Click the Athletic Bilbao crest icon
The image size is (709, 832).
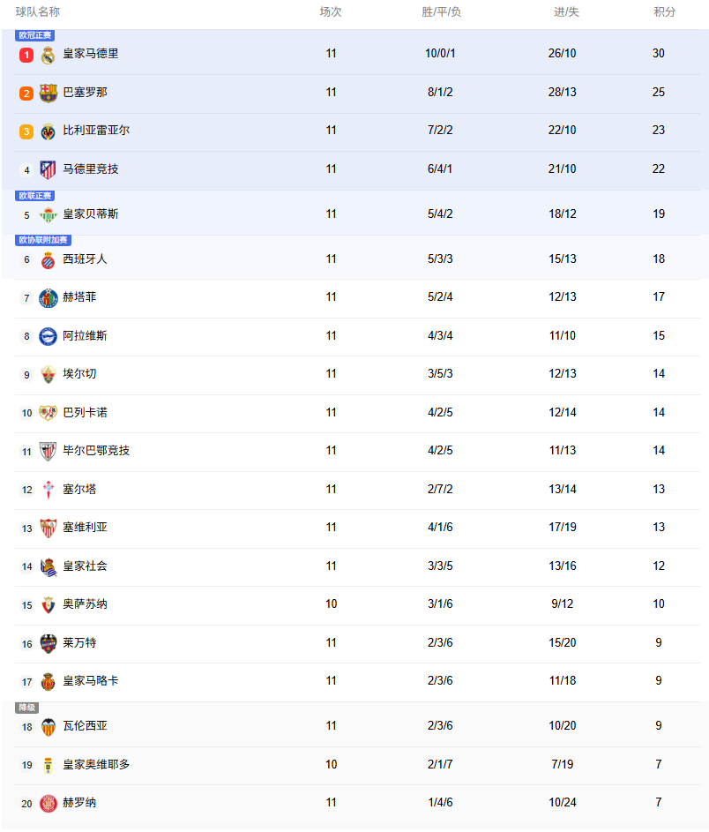49,451
